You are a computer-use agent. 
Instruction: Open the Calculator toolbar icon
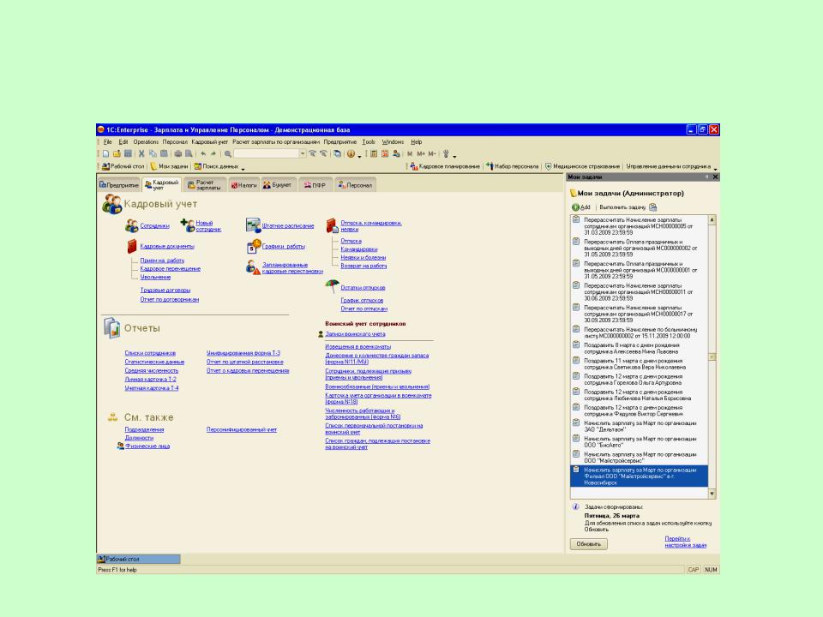pos(374,153)
